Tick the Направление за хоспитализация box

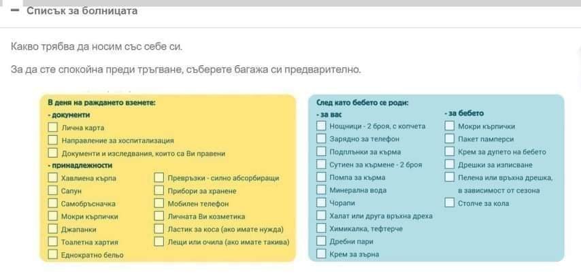point(52,140)
